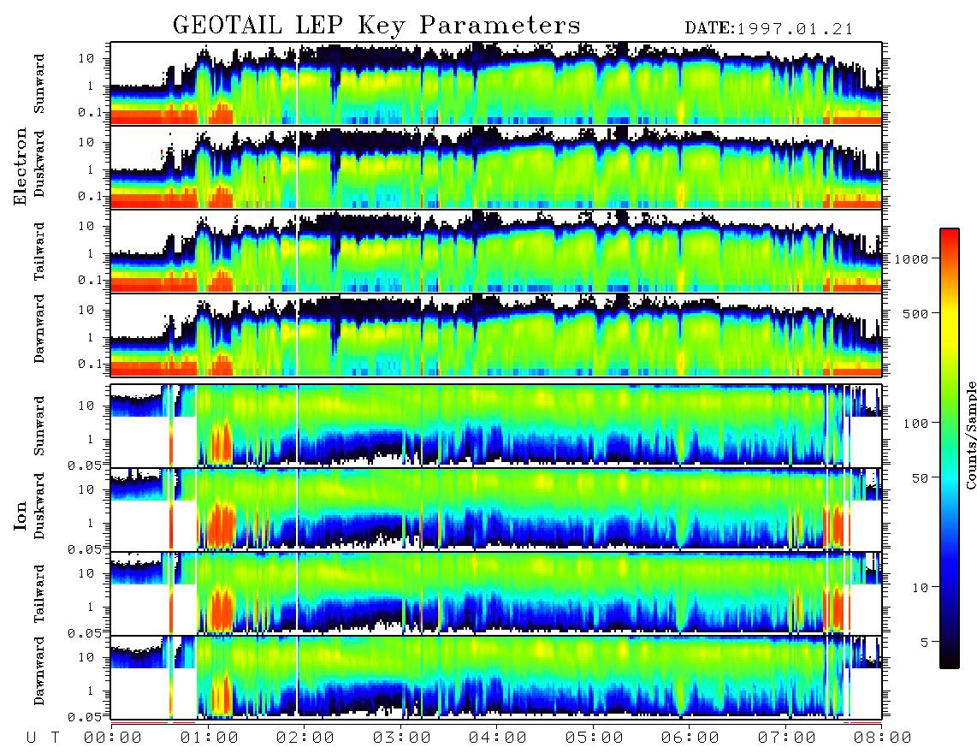The width and height of the screenshot is (977, 753).
Task: Click the Ion Duskward spectrogram panel
Action: (x=496, y=509)
